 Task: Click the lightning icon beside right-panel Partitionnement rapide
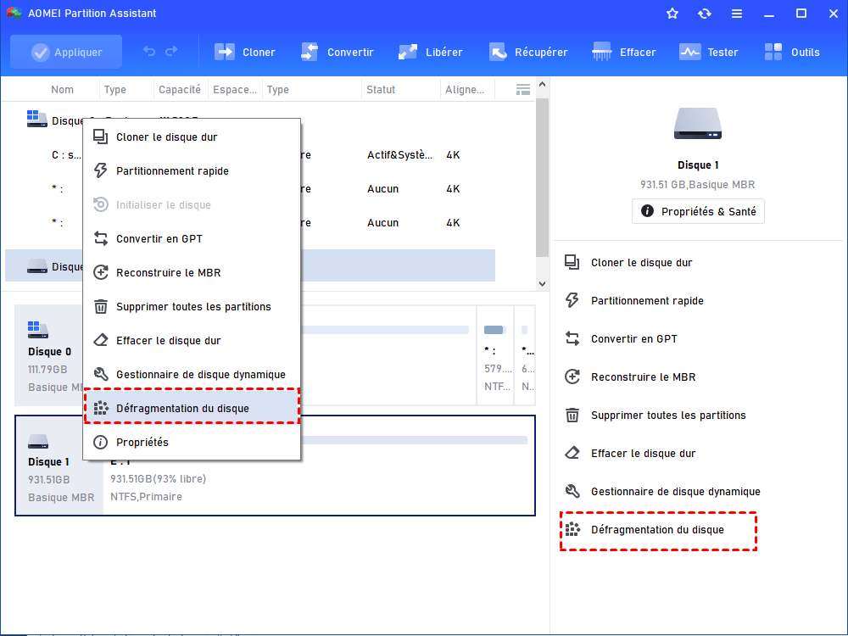pyautogui.click(x=572, y=300)
